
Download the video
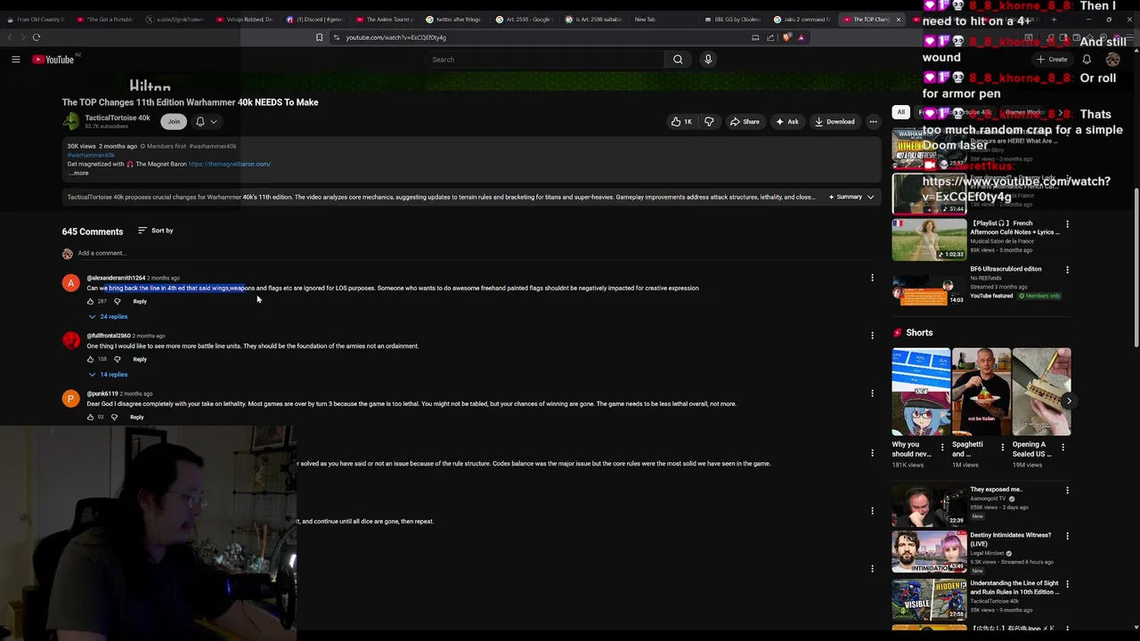[835, 122]
